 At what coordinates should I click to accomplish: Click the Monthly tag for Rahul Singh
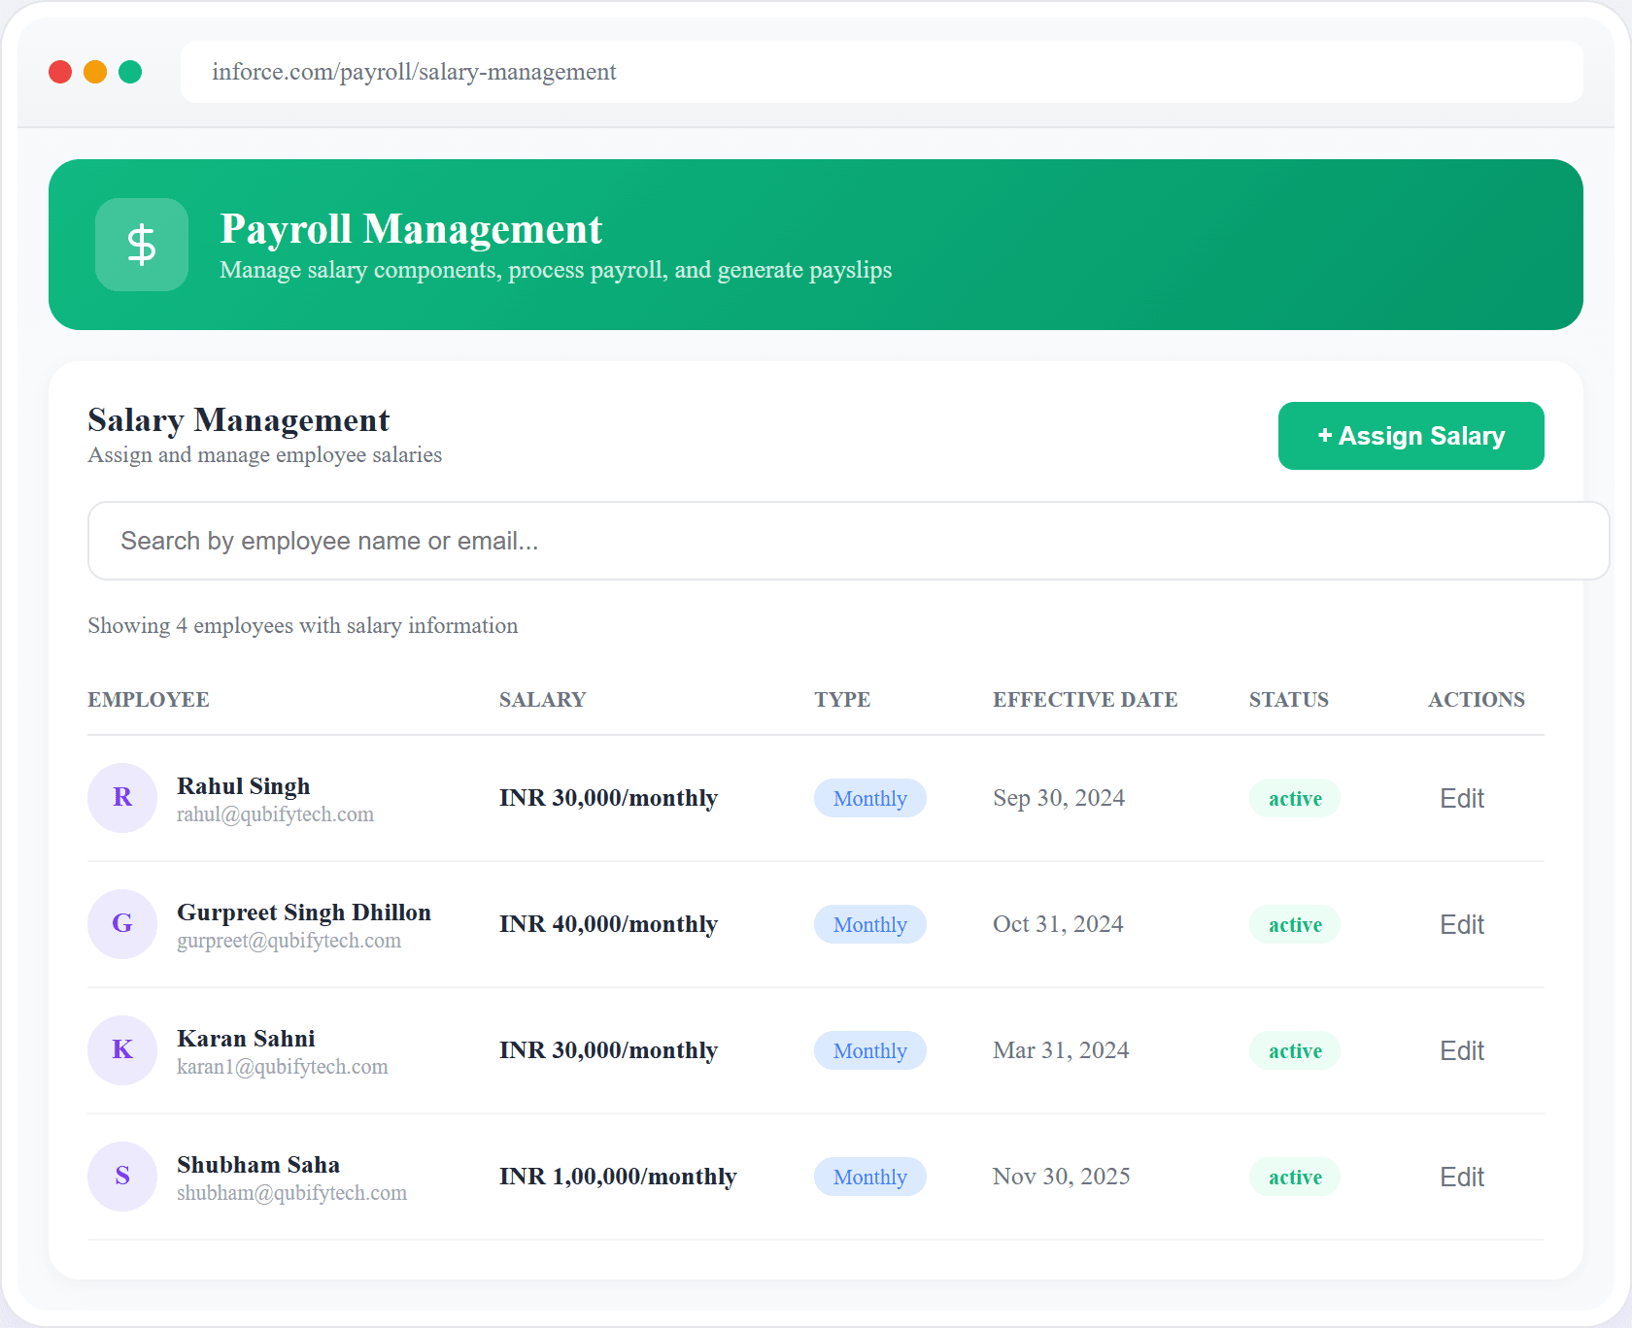[869, 798]
